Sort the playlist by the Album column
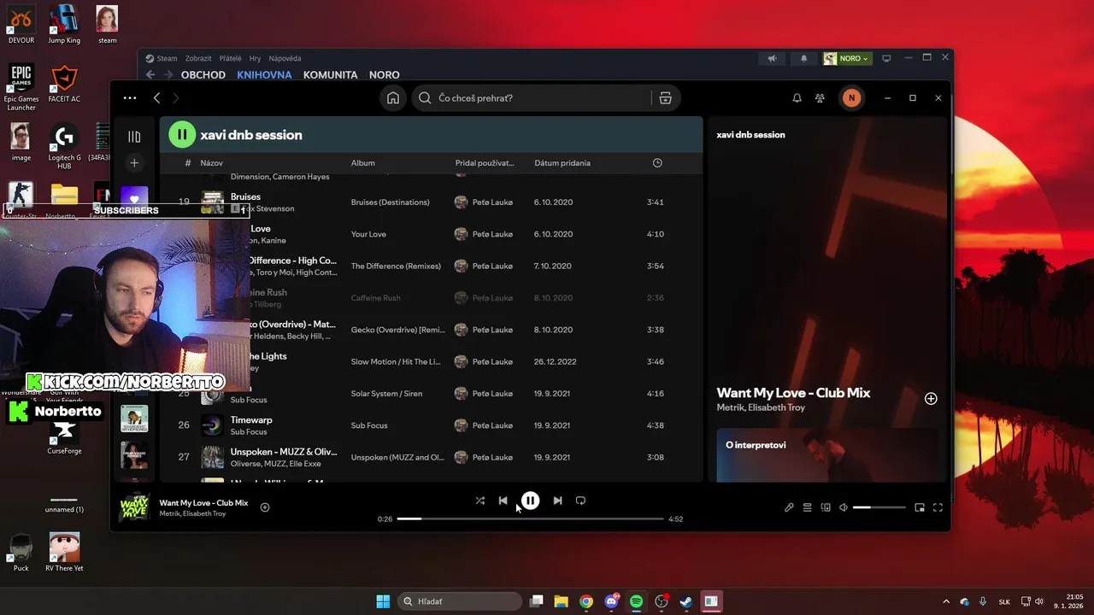The width and height of the screenshot is (1094, 615). (362, 163)
